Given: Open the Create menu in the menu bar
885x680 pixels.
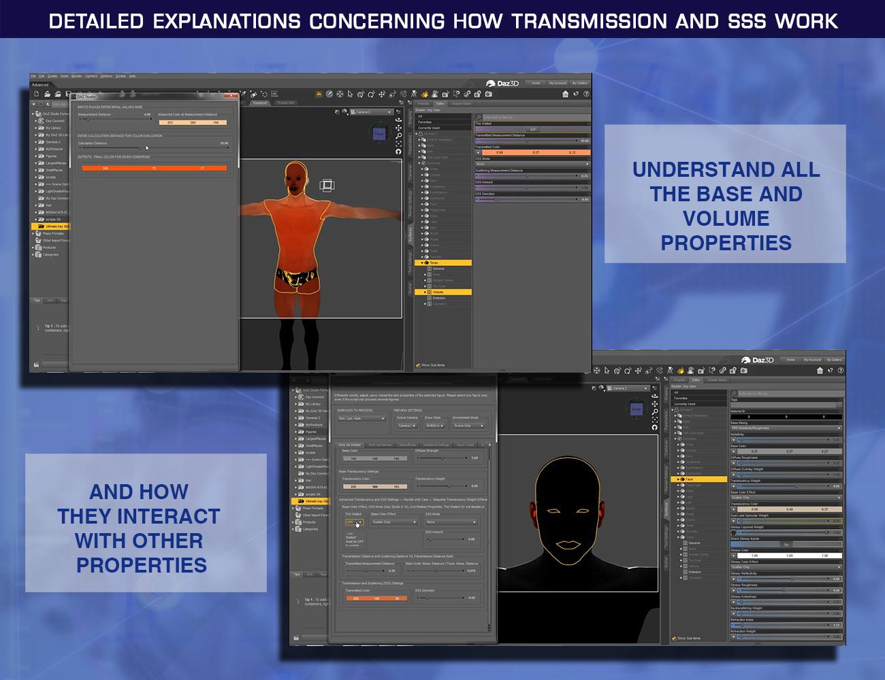Looking at the screenshot, I should (51, 76).
